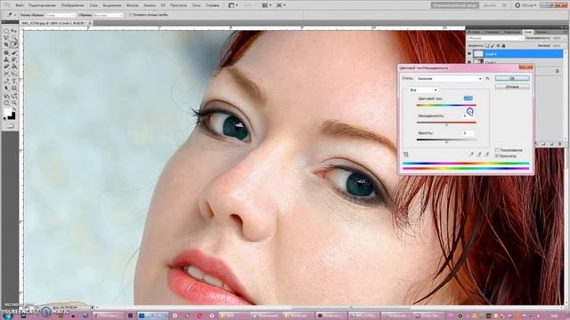Select the Clone Stamp tool
Screen dimensions: 570x320
[6, 60]
